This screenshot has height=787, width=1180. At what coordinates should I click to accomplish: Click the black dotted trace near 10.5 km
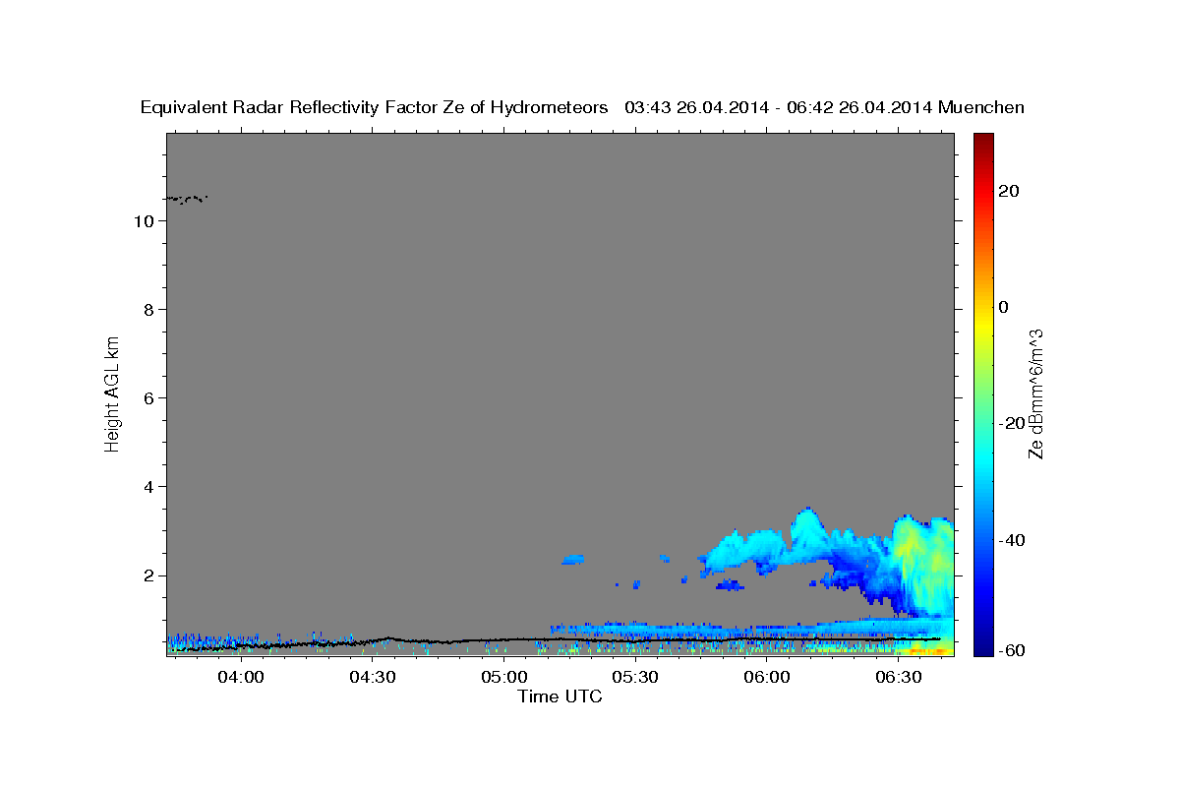pyautogui.click(x=187, y=199)
